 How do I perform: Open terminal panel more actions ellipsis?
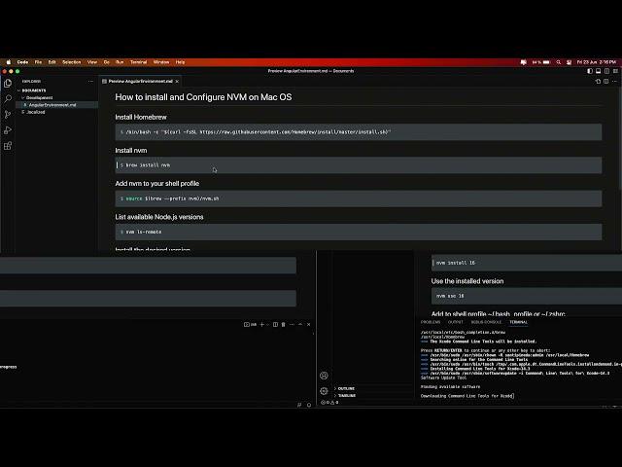(x=292, y=324)
